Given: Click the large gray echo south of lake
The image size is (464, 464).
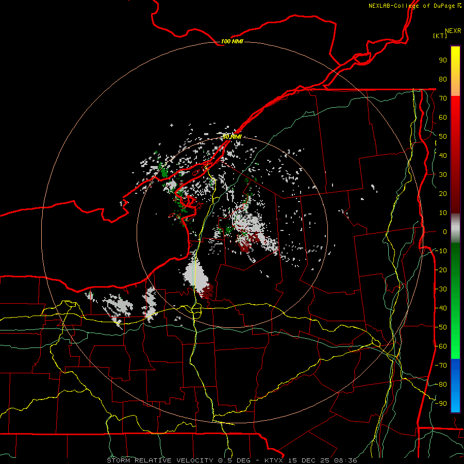Looking at the screenshot, I should point(194,274).
